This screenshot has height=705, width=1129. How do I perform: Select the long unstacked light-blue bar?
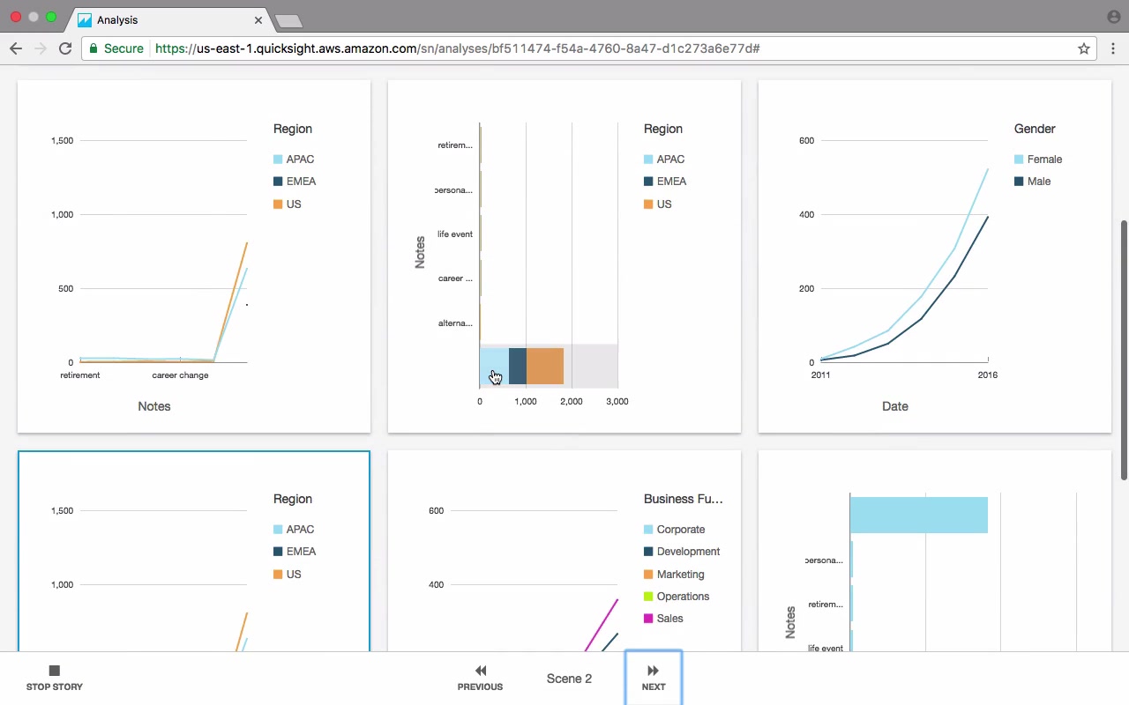[x=919, y=515]
